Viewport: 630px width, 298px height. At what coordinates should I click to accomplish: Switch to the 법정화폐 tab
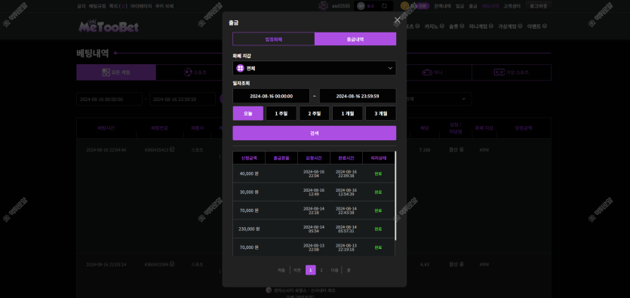274,39
